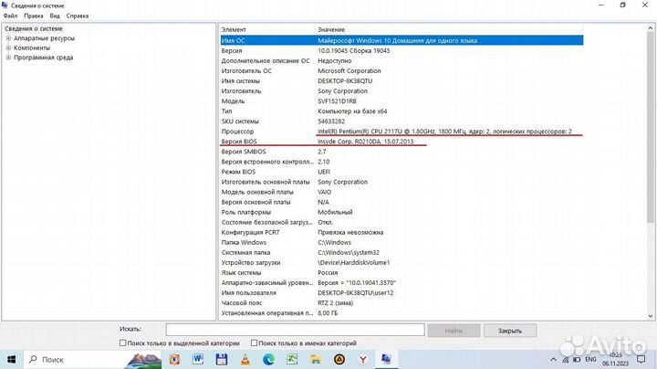The width and height of the screenshot is (657, 369).
Task: Click the scrollbar up arrow in details list
Action: 651,28
